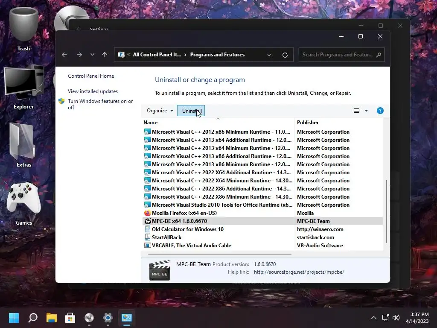Click the search magnifier icon in Programs window
Screen dimensions: 437x328
379,55
